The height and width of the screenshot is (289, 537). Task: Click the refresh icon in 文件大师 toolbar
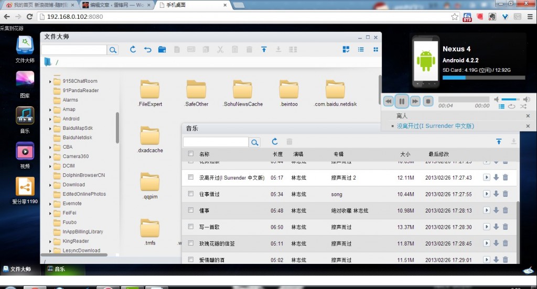pos(133,50)
